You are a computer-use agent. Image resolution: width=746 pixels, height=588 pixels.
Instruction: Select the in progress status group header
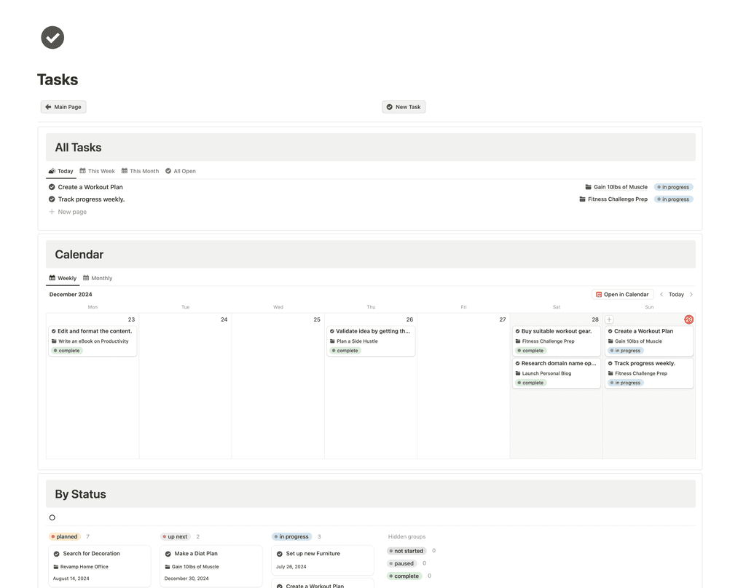(291, 536)
